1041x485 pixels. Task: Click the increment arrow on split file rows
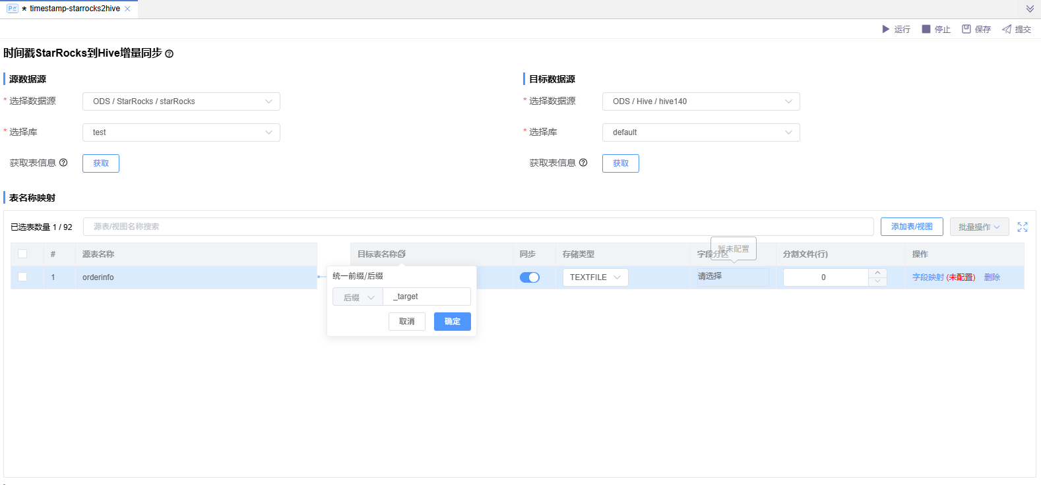[x=877, y=273]
